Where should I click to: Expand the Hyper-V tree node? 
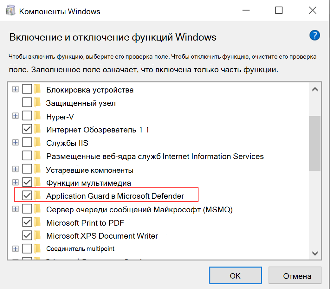coord(15,116)
